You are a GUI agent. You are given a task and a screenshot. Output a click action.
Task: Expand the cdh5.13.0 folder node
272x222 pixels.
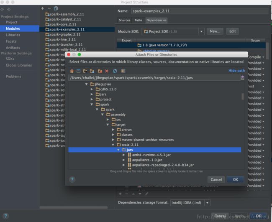pyautogui.click(x=92, y=89)
